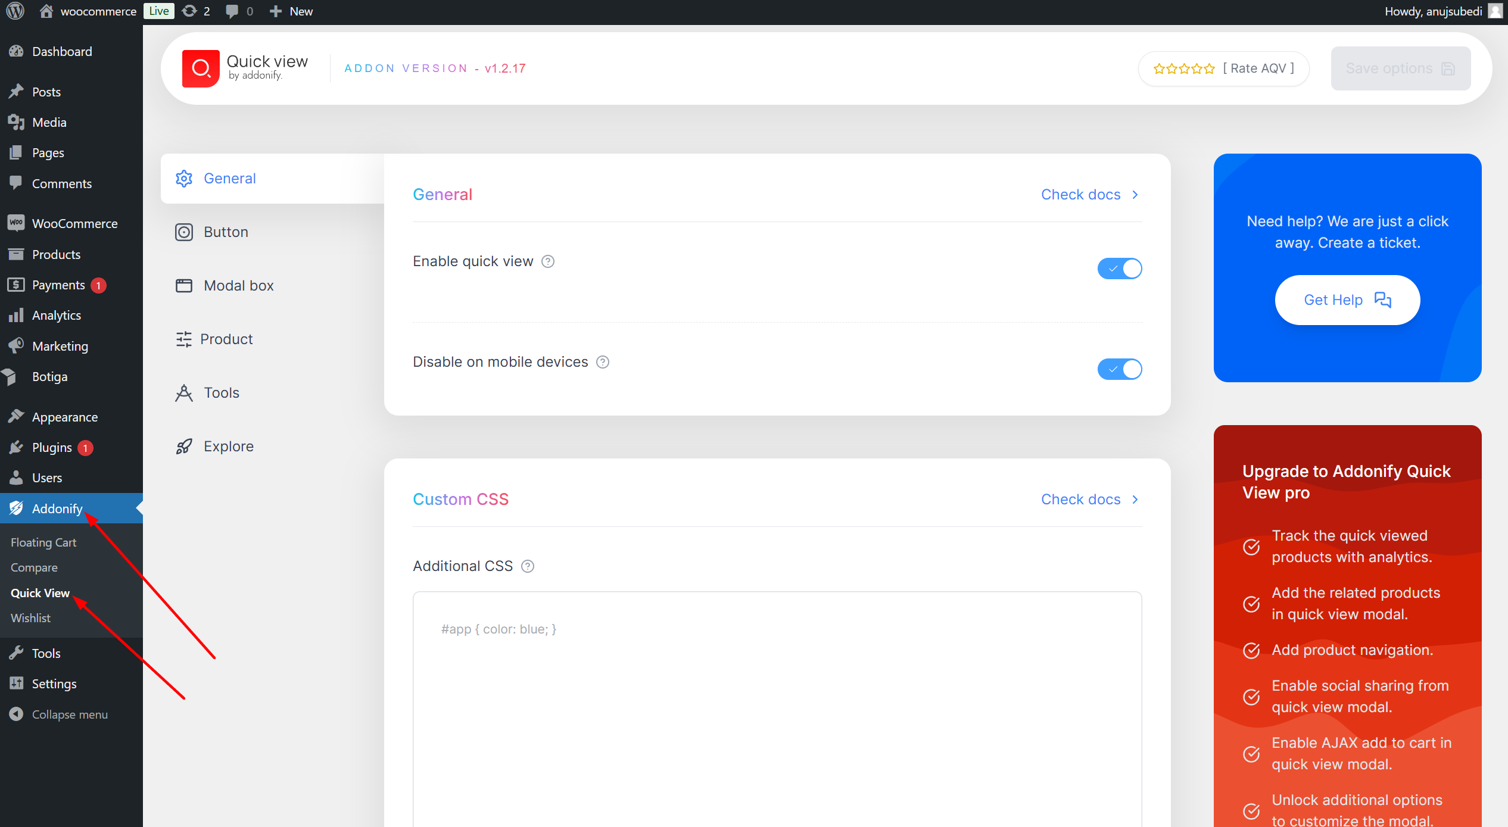Click the Product section icon

click(x=183, y=339)
